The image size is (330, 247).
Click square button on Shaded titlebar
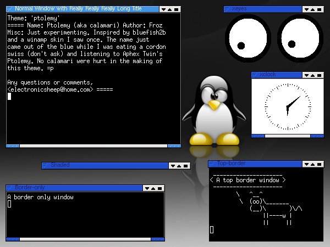pos(186,166)
